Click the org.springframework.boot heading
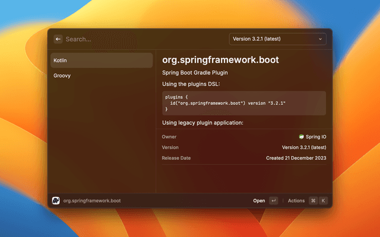This screenshot has height=237, width=380. coord(220,60)
